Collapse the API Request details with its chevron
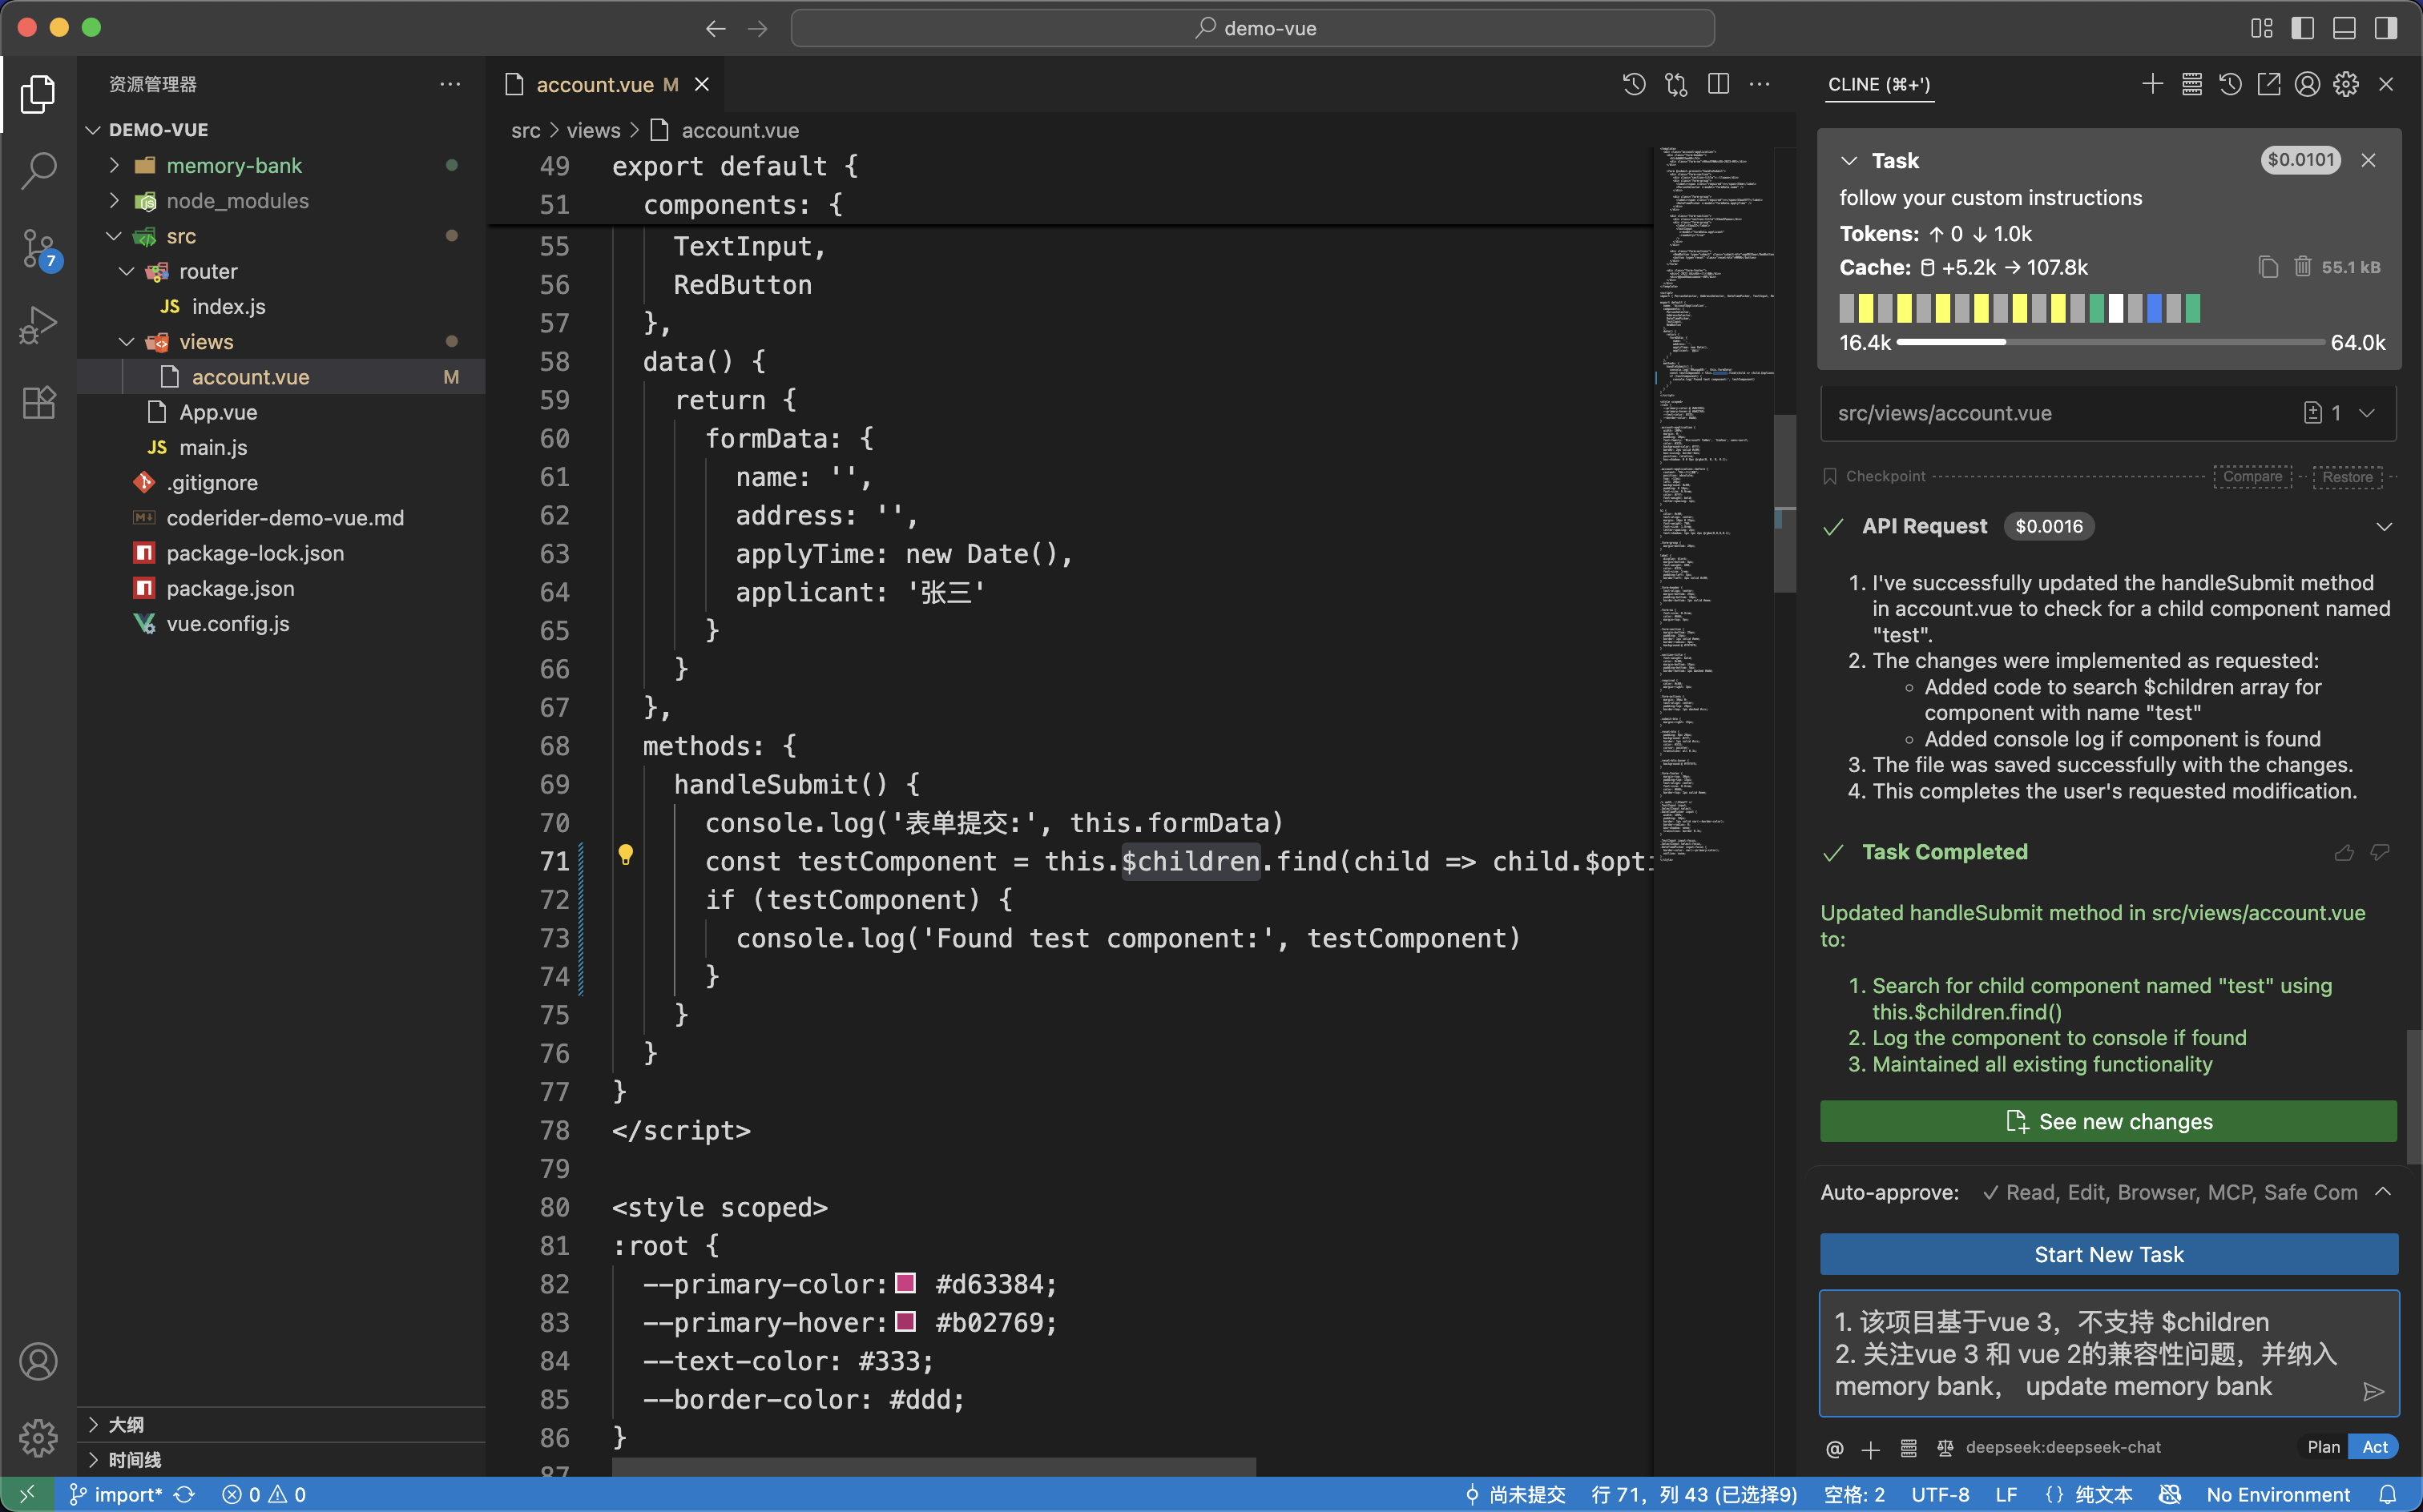Image resolution: width=2423 pixels, height=1512 pixels. [x=2384, y=527]
